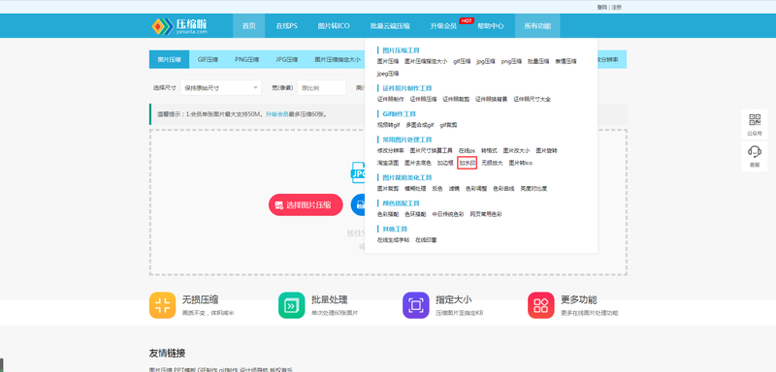The height and width of the screenshot is (372, 776).
Task: Click the 宽(像素) width input field
Action: [x=321, y=88]
